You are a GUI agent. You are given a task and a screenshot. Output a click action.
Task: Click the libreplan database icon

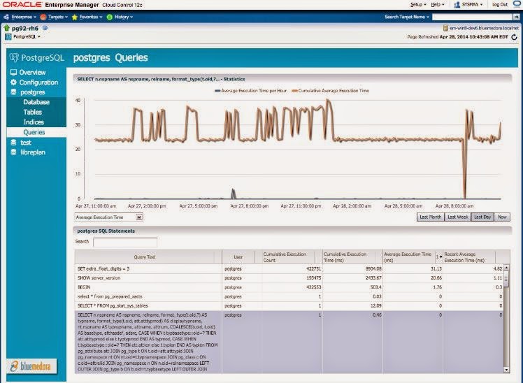[13, 152]
